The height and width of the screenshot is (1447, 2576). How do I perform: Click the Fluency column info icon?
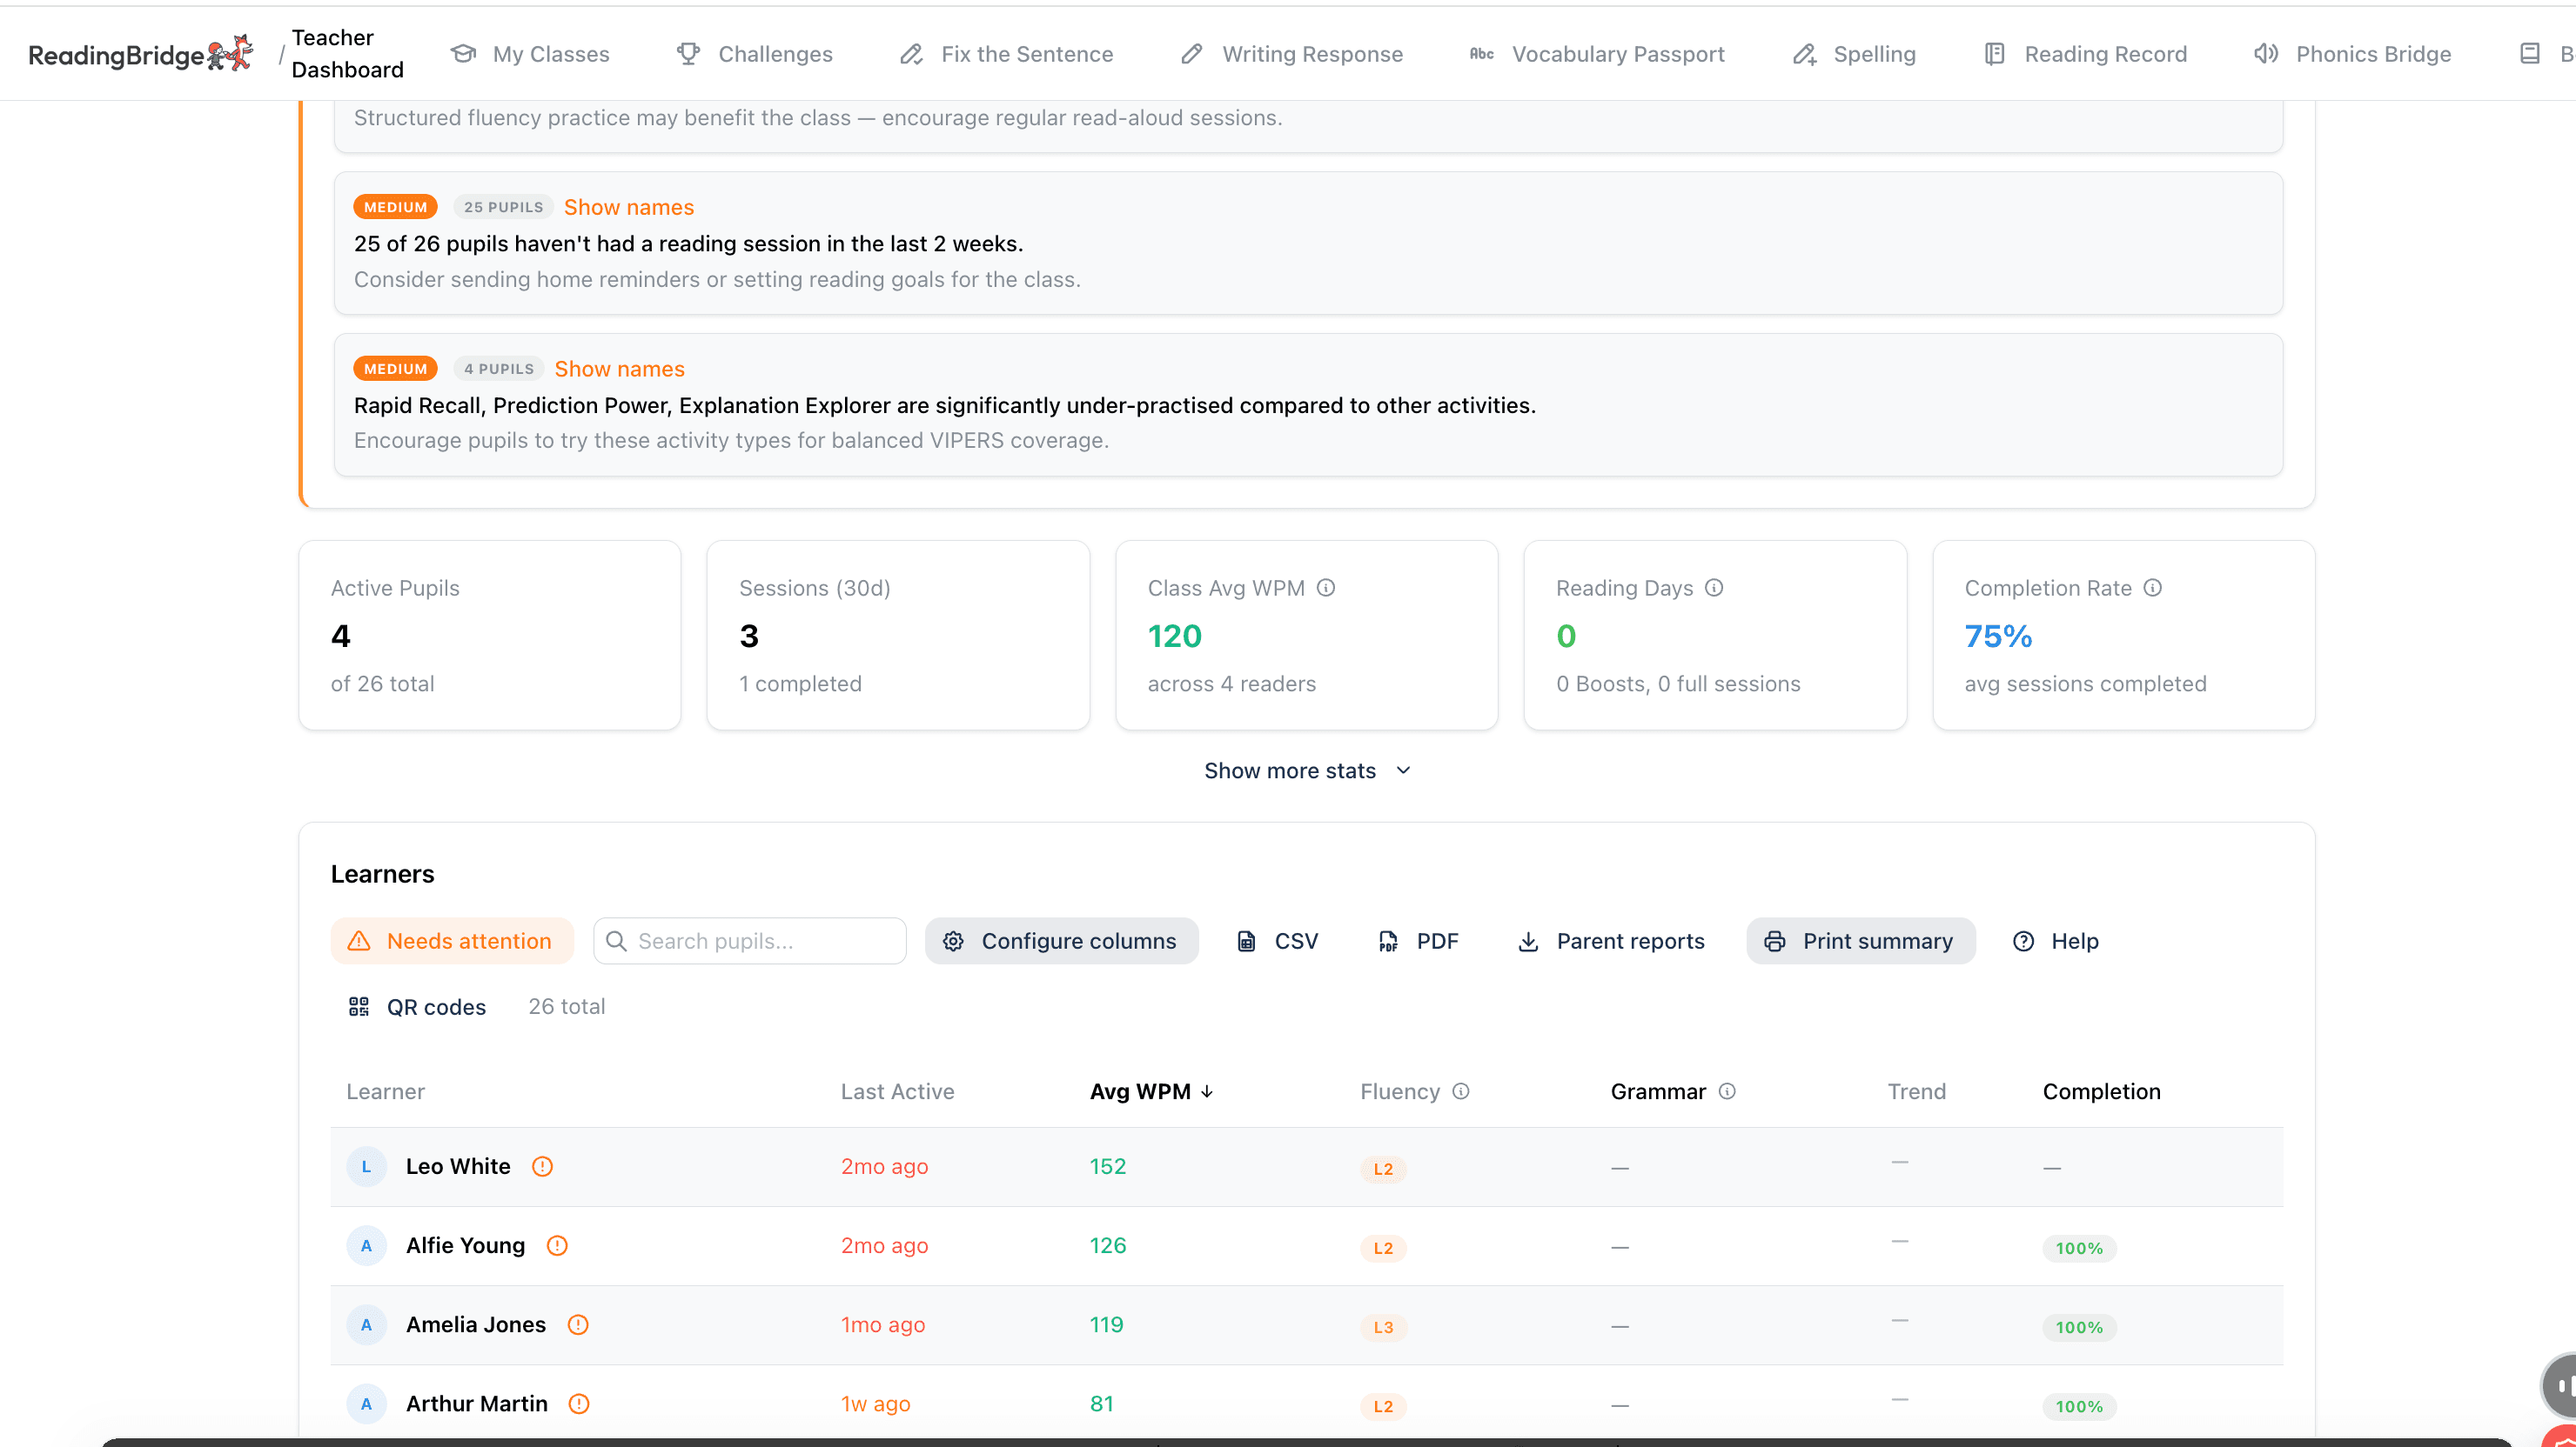tap(1461, 1091)
